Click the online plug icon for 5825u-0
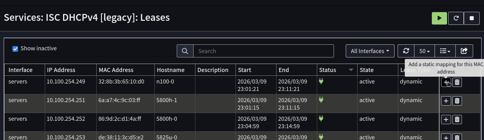This screenshot has width=484, height=140. click(x=321, y=137)
